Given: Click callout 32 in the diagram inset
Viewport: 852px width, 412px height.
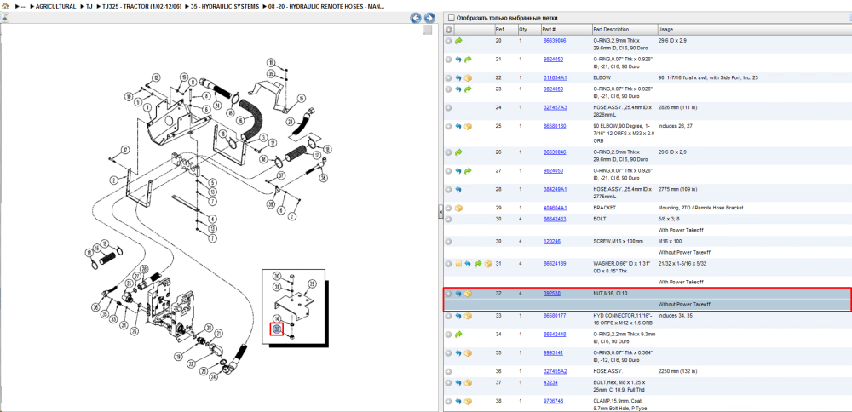Looking at the screenshot, I should click(x=277, y=329).
